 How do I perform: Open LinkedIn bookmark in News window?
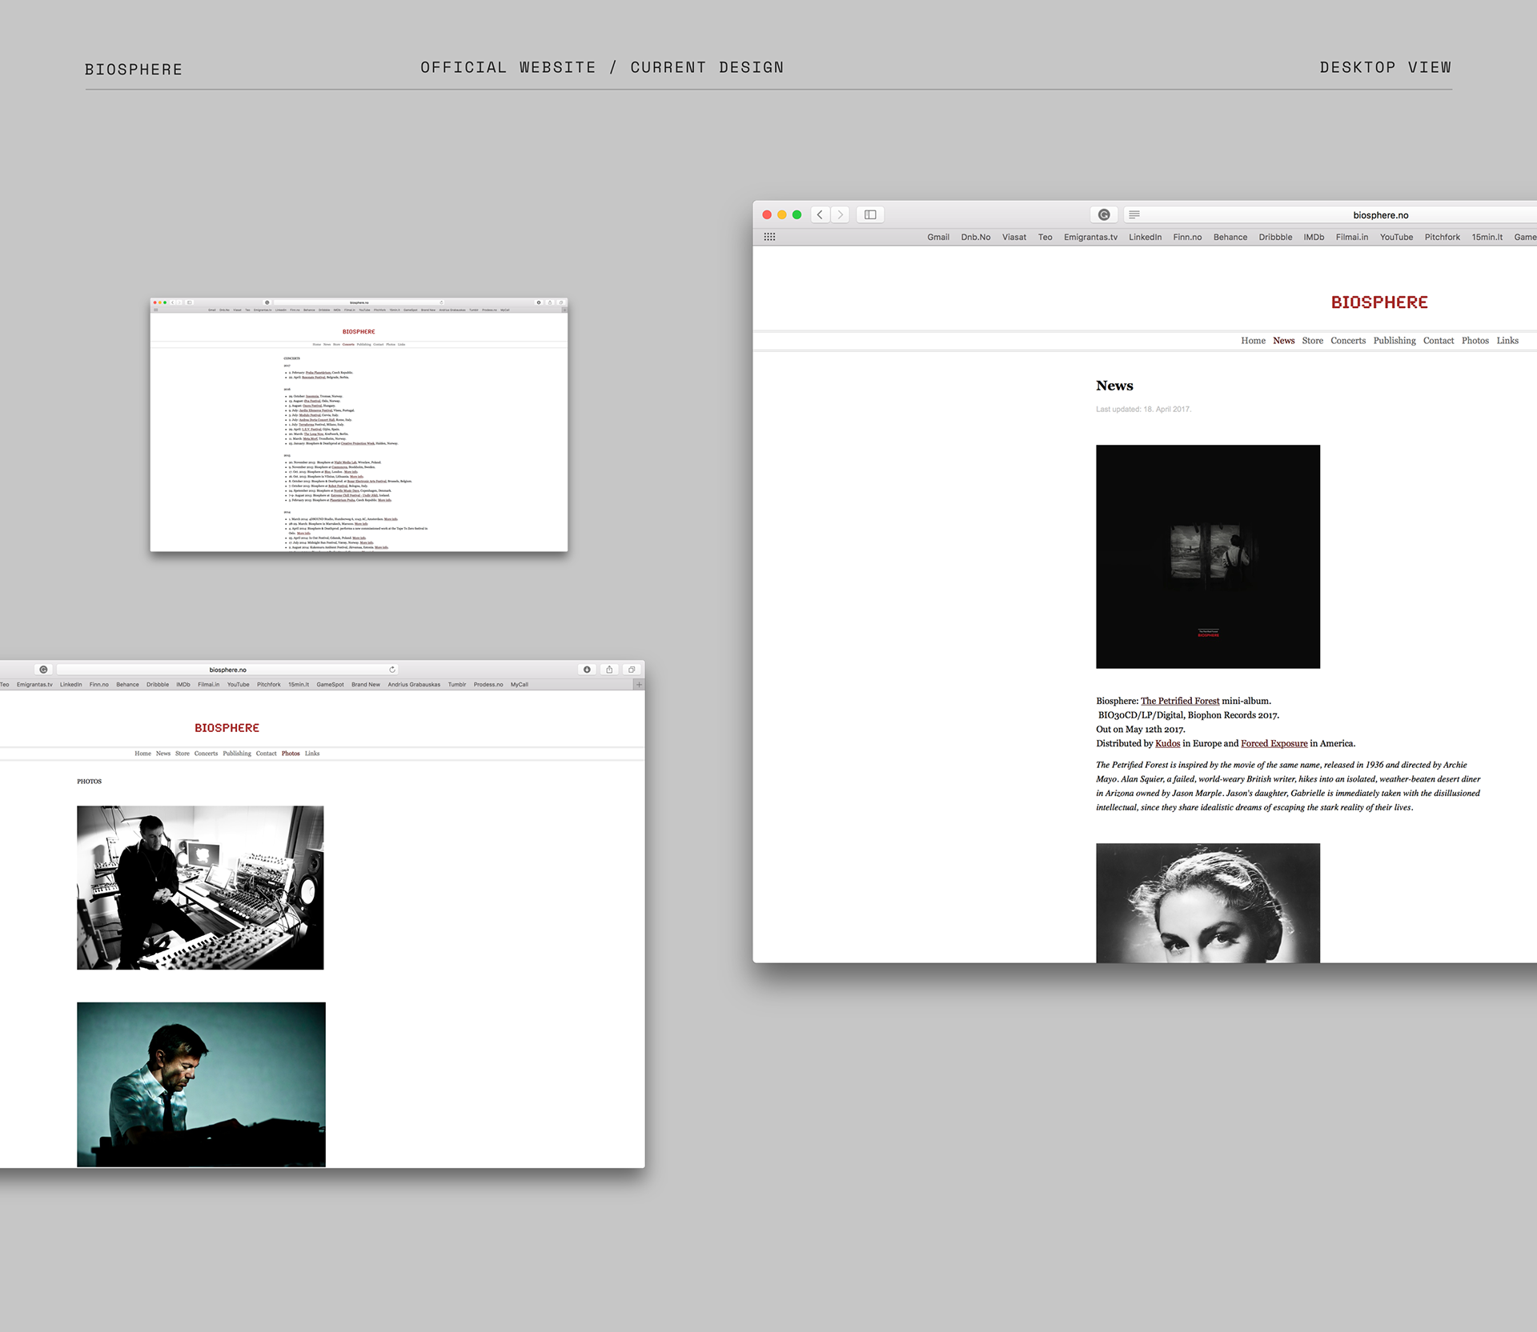pos(1145,237)
